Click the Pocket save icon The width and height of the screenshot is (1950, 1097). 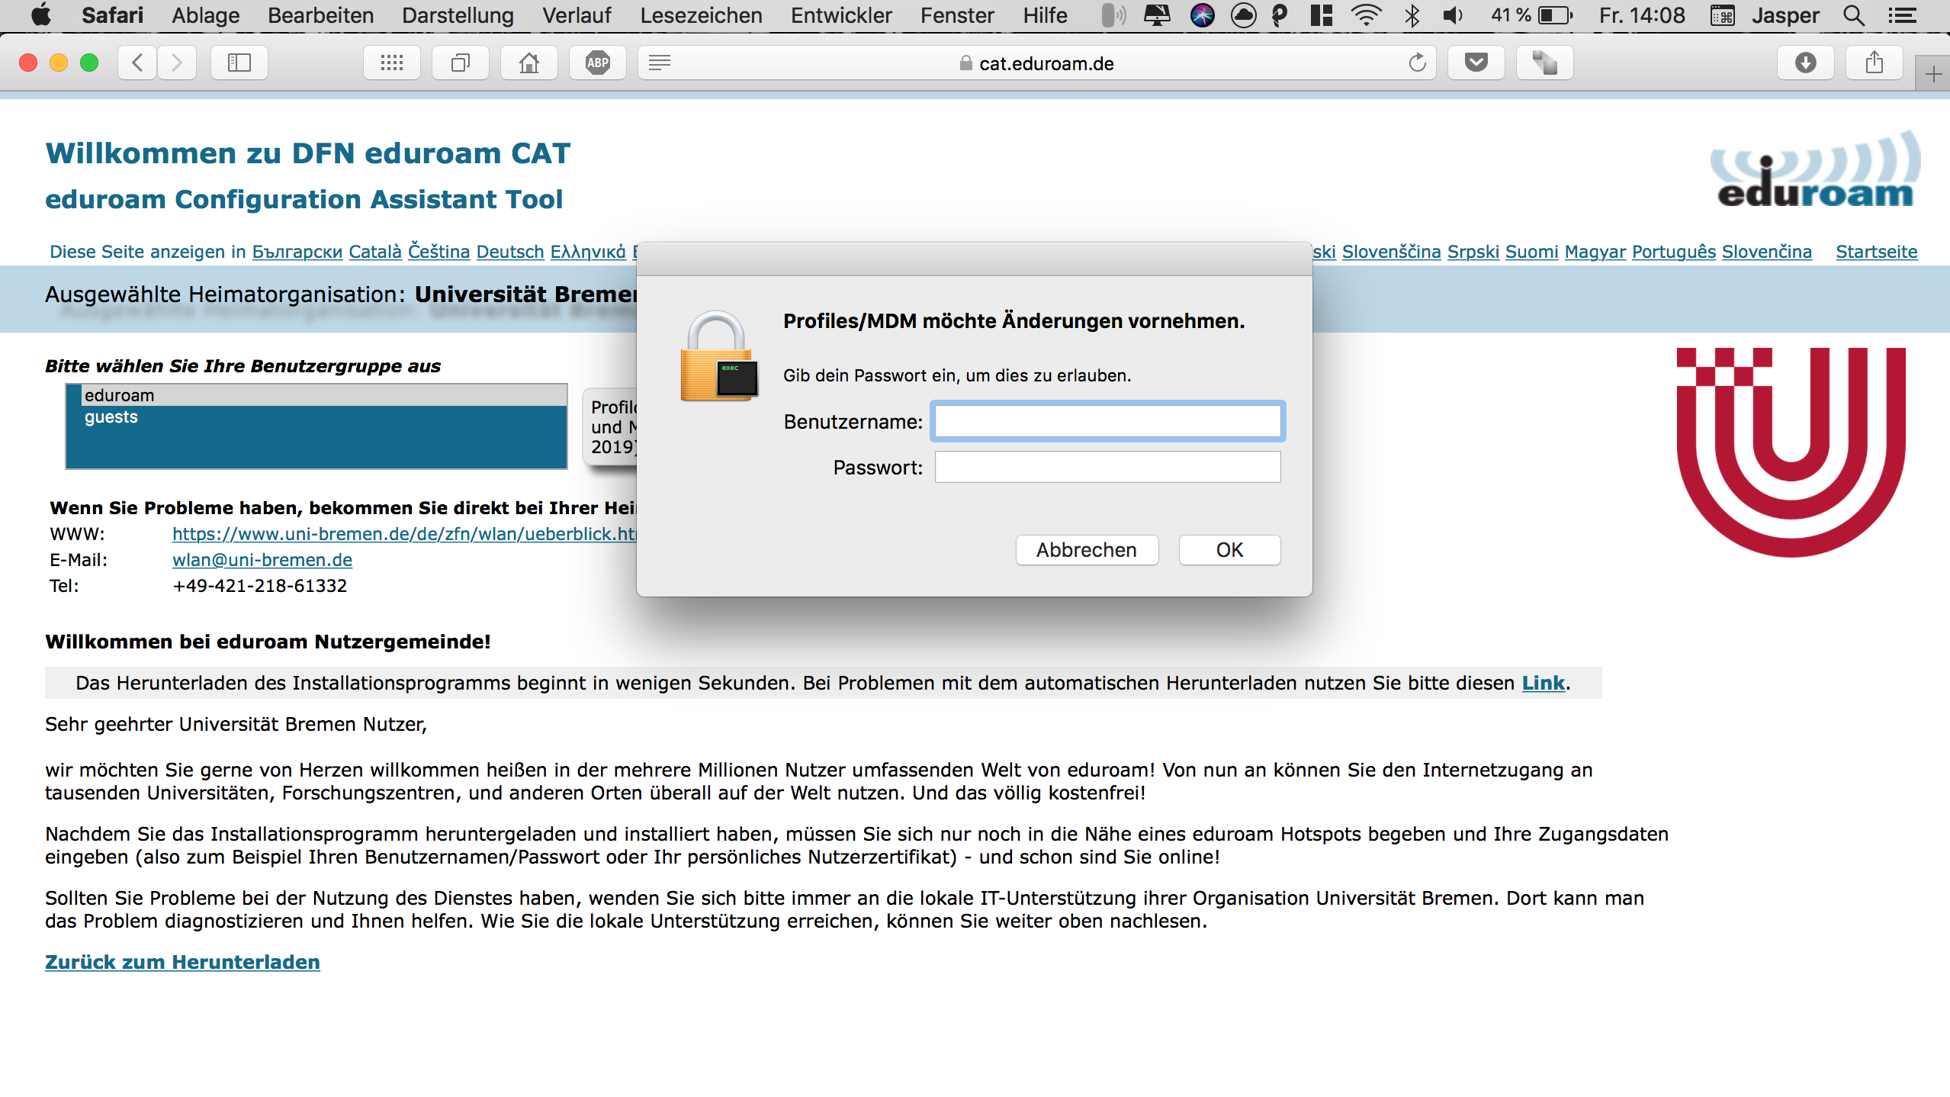point(1476,63)
